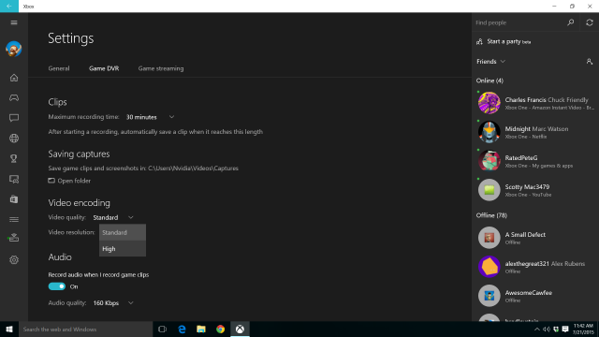Open Task View in the taskbar
Screen dimensions: 599x337
click(162, 329)
